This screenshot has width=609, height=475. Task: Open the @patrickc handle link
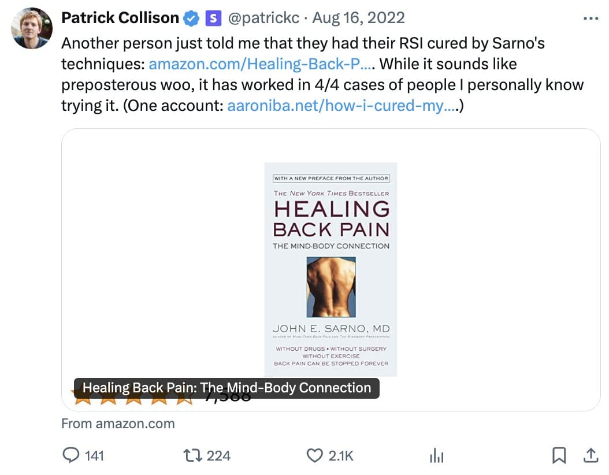coord(264,18)
